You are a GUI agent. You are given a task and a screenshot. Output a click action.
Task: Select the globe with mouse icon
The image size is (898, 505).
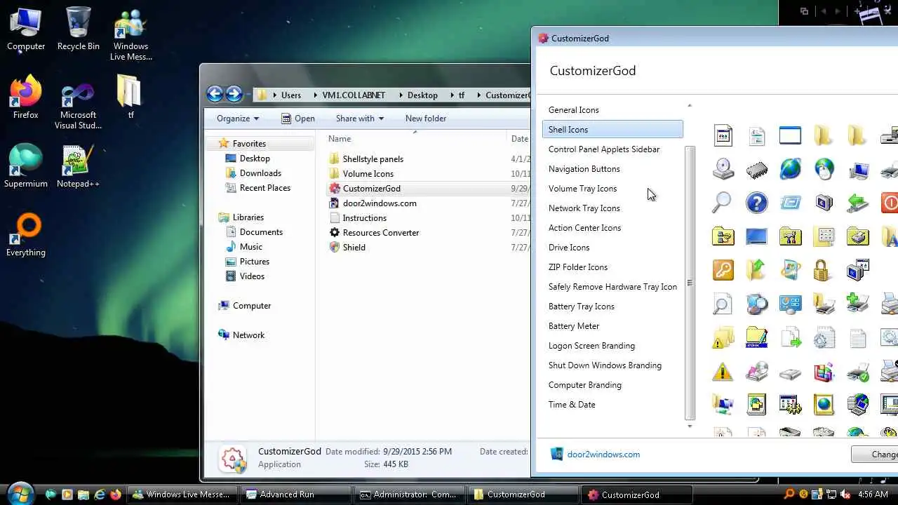click(x=824, y=169)
